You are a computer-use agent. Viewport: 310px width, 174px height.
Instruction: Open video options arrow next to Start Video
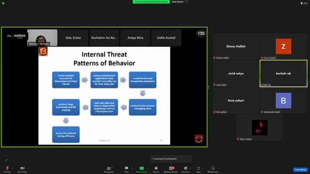point(28,168)
